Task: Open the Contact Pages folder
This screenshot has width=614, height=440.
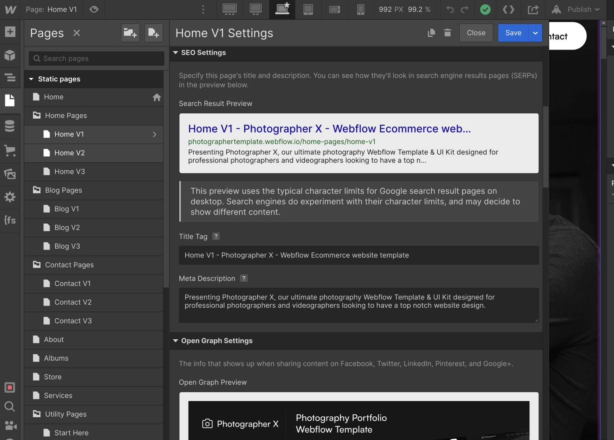Action: pyautogui.click(x=94, y=265)
